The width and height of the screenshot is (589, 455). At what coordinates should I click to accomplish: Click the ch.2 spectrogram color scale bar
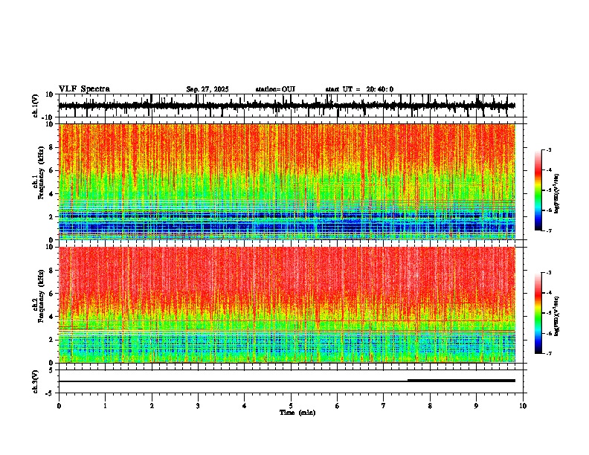pyautogui.click(x=538, y=313)
